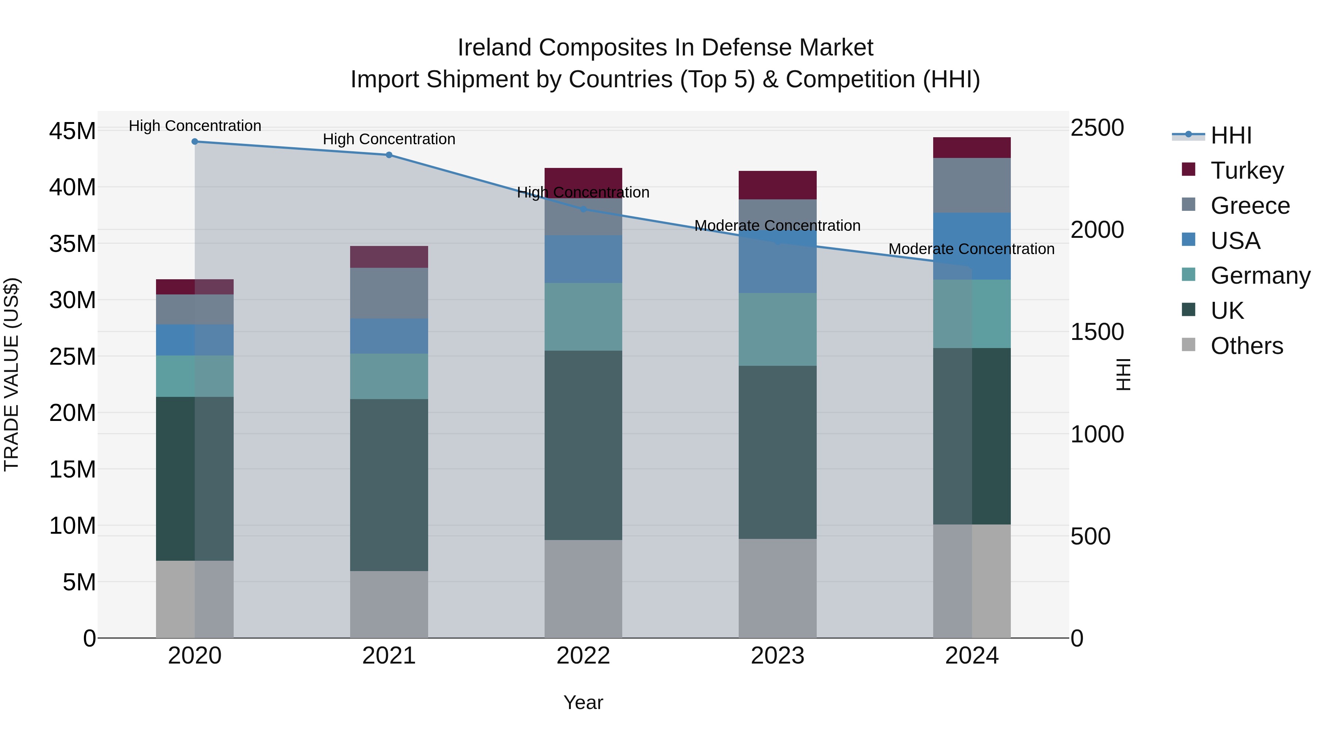Screen dimensions: 1331x749
Task: Click the 2021 Greece bar segment
Action: tap(389, 293)
